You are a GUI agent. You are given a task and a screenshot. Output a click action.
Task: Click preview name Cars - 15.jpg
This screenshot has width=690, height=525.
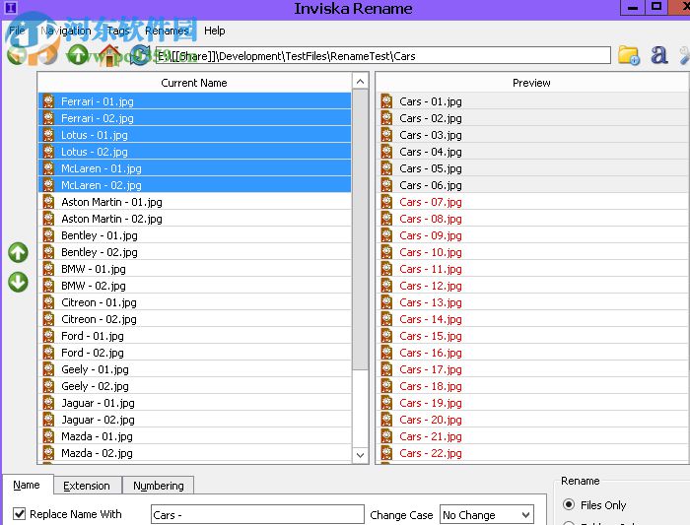coord(431,336)
